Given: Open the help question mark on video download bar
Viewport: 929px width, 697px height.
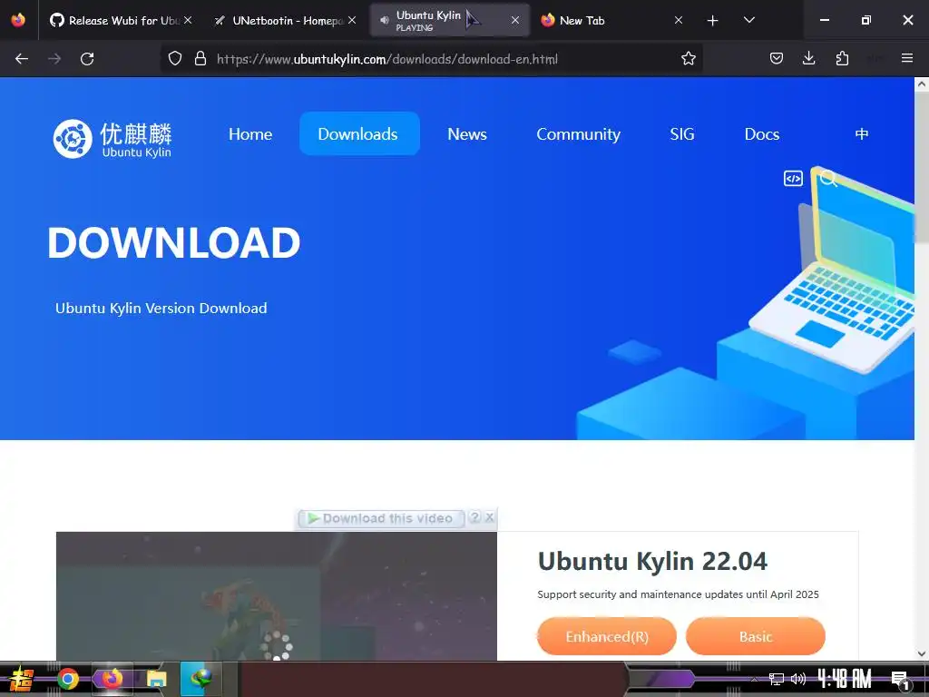Looking at the screenshot, I should (x=474, y=517).
